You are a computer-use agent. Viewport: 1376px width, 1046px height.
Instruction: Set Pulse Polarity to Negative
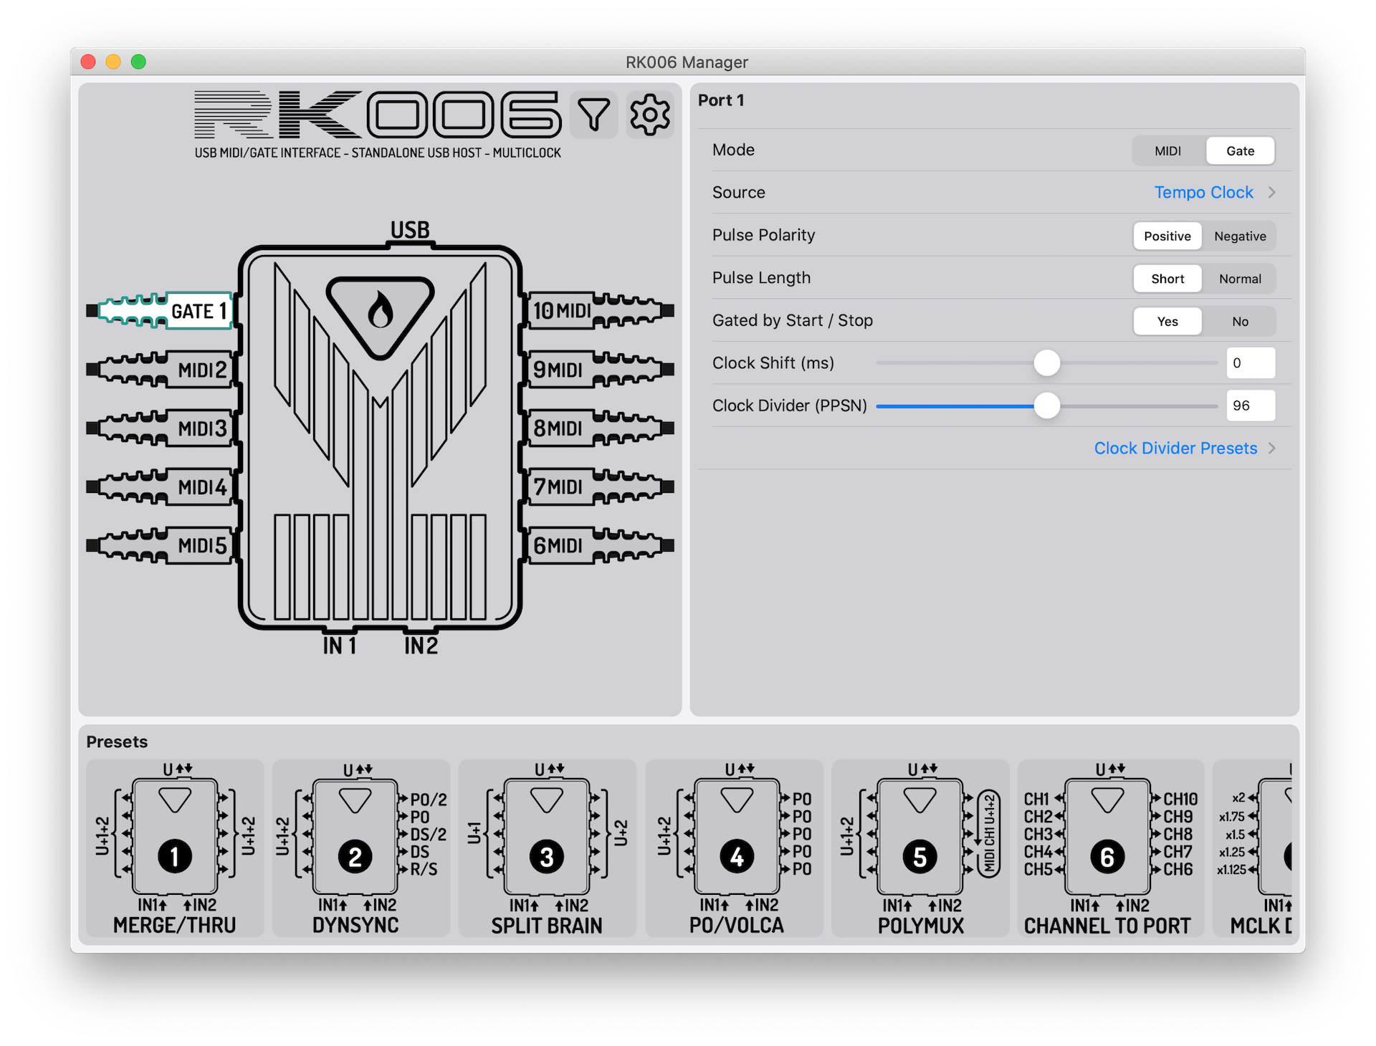pyautogui.click(x=1239, y=236)
